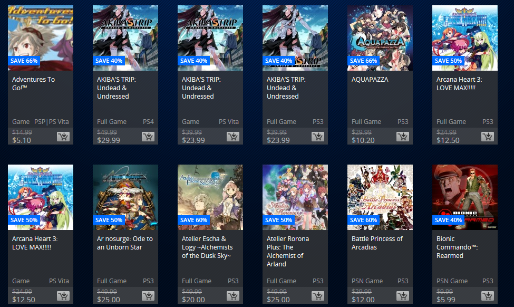Add Atelier Rorona Plus to cart
The width and height of the screenshot is (514, 307).
click(318, 296)
